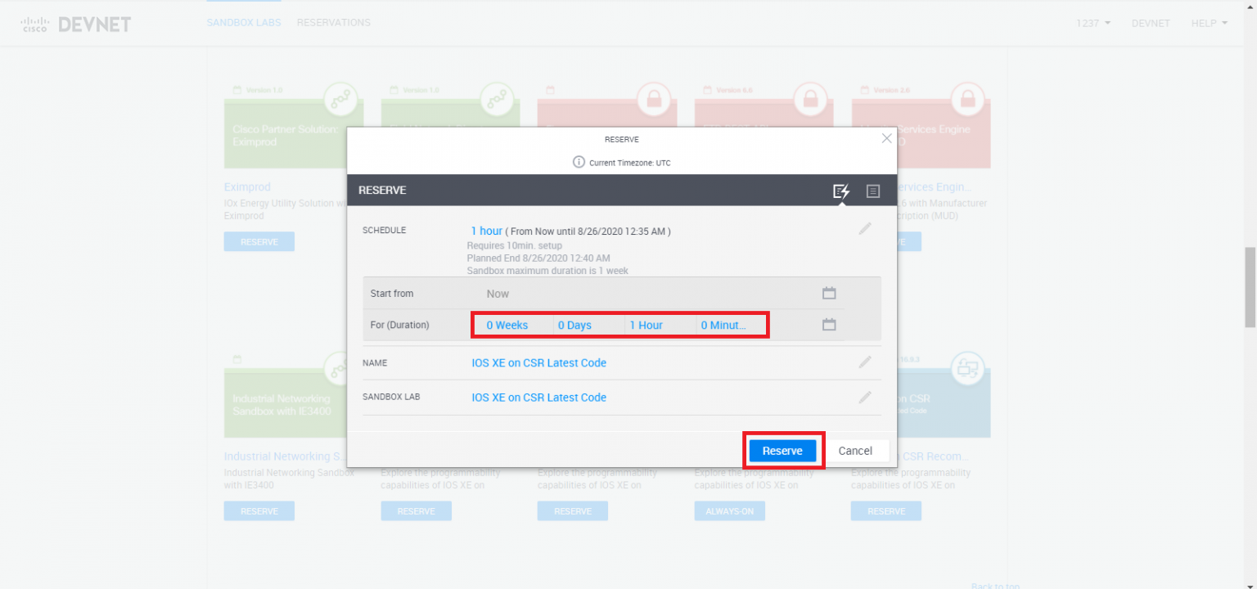The height and width of the screenshot is (589, 1257).
Task: Click the 'Planned End 8/26/2020 12:40 AM' text
Action: coord(538,258)
